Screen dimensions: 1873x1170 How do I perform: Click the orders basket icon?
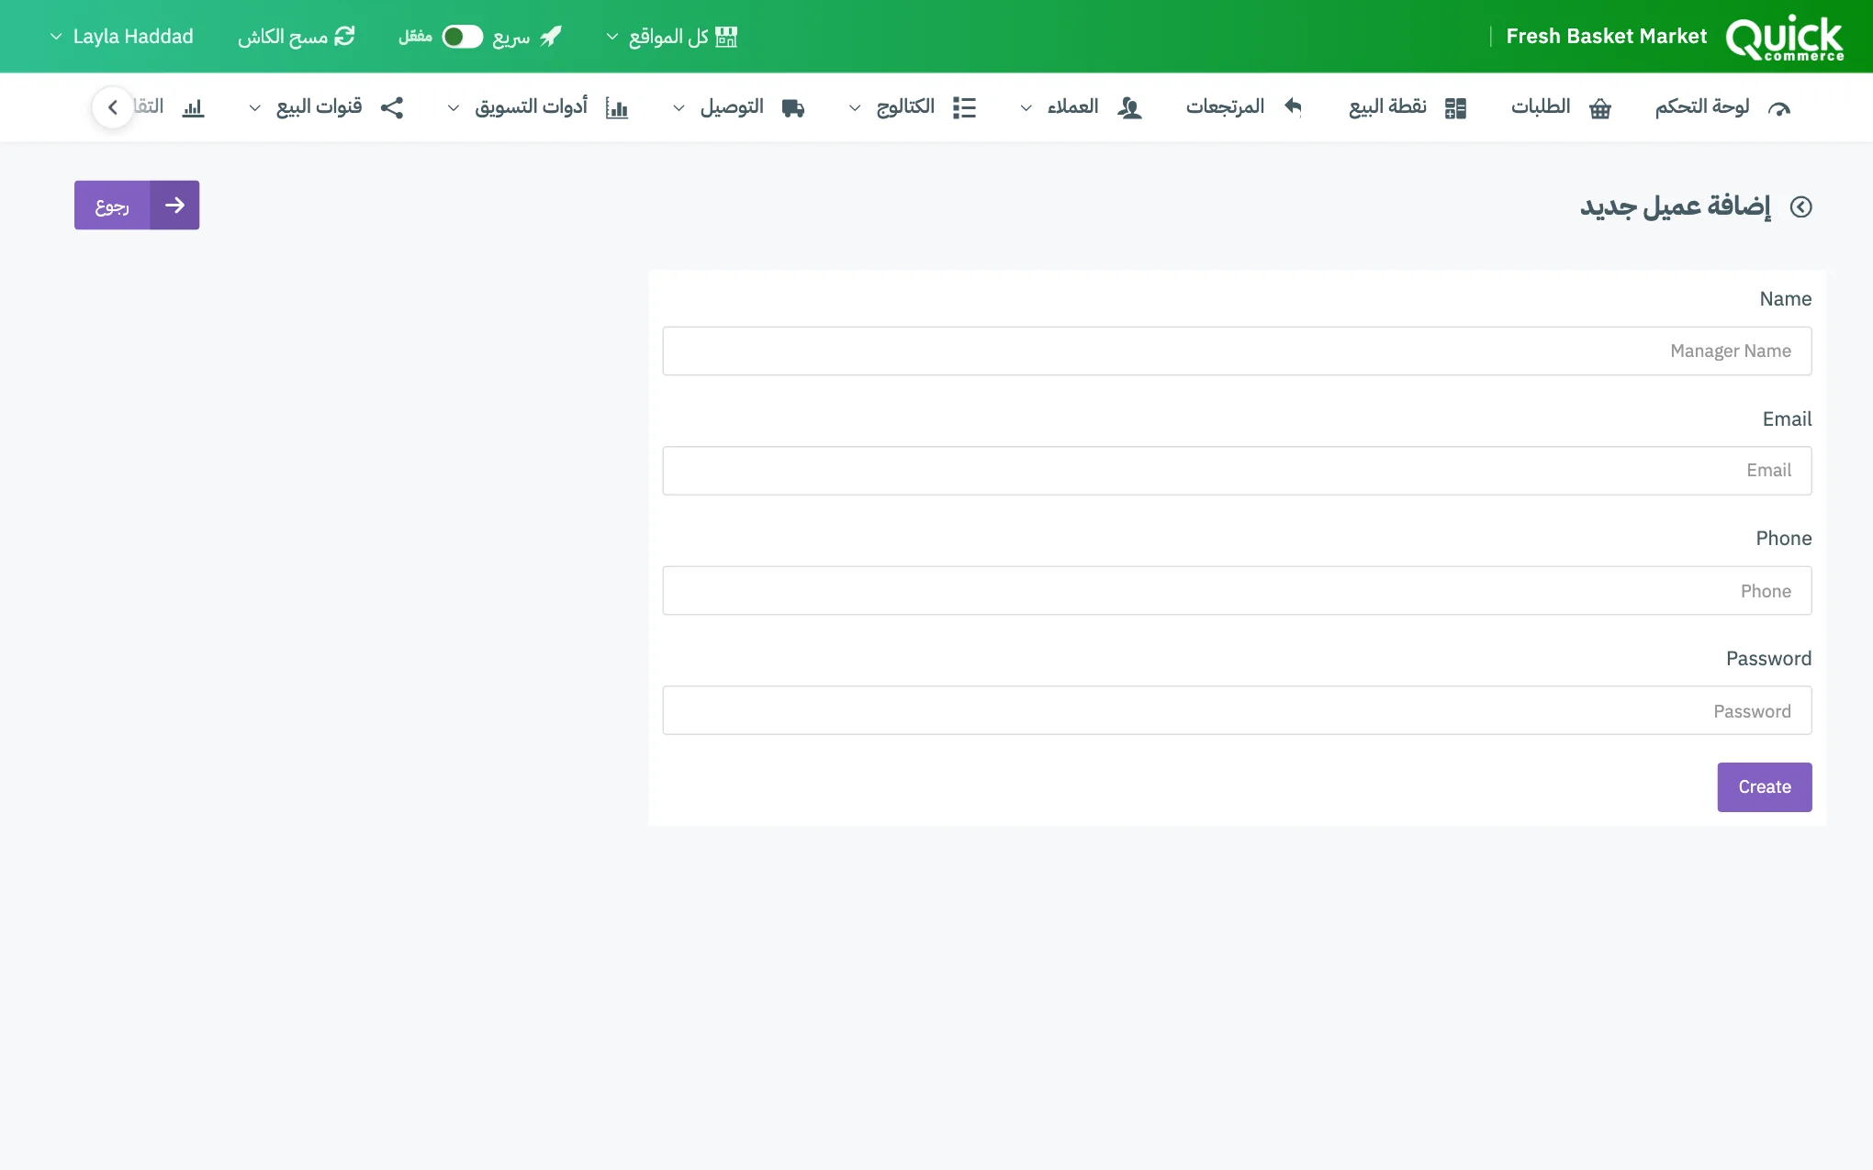tap(1600, 108)
